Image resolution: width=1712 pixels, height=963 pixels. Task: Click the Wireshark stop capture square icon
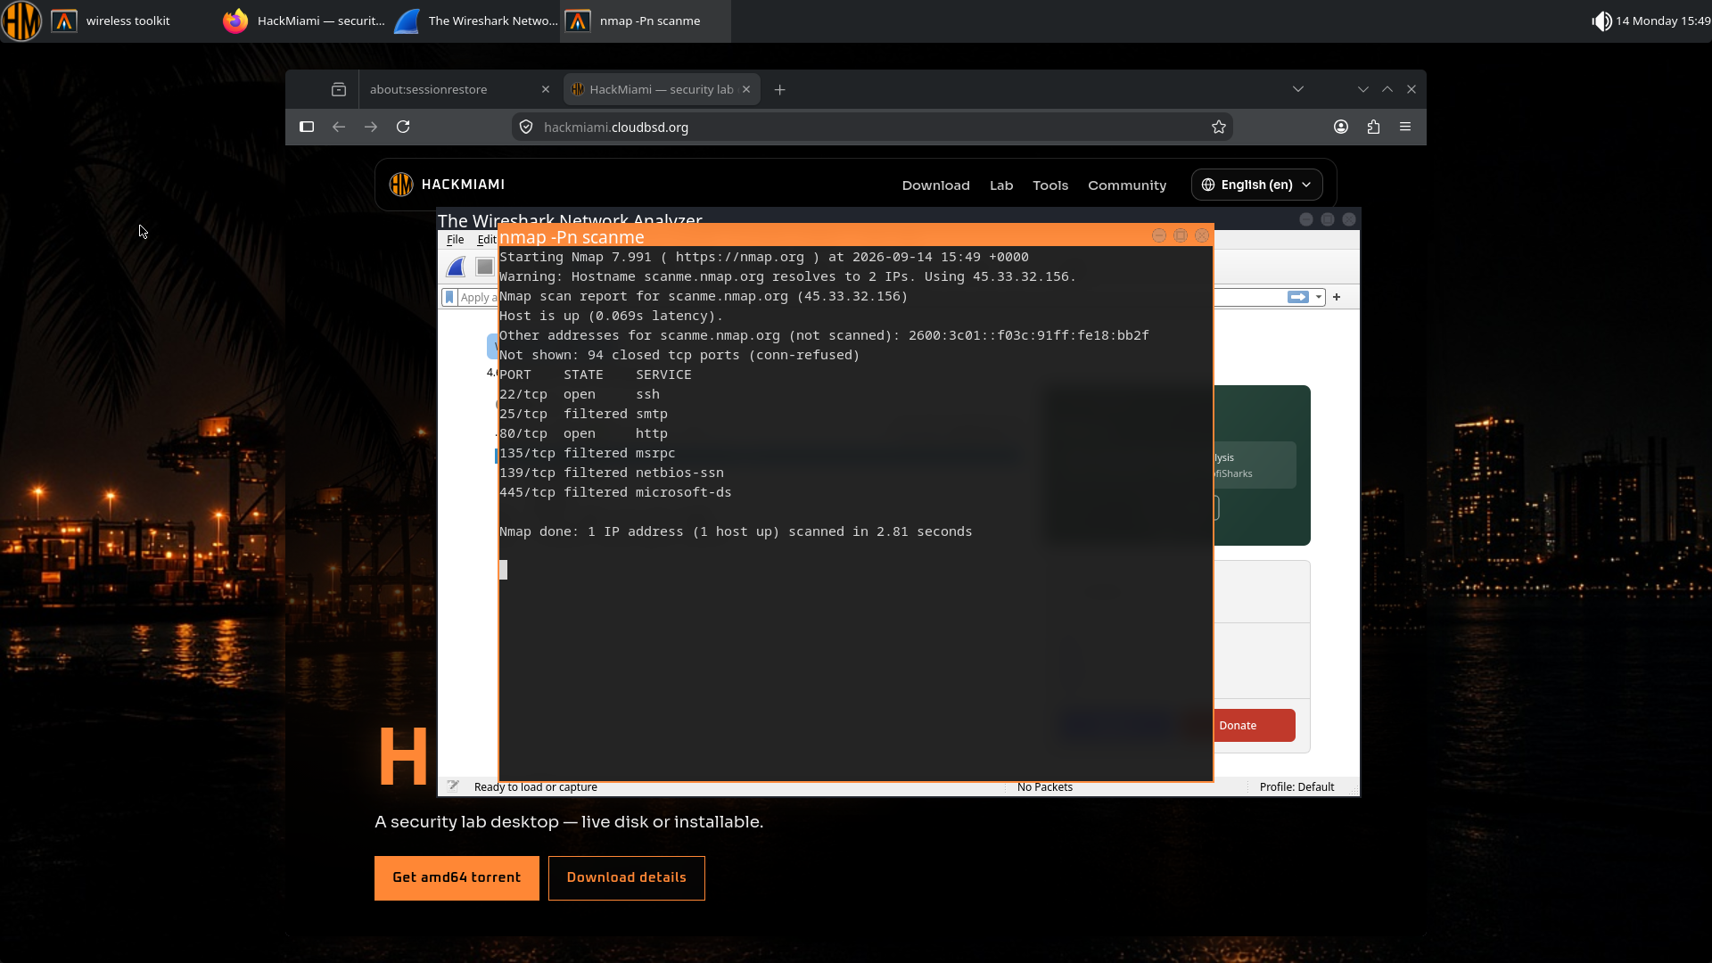(484, 267)
